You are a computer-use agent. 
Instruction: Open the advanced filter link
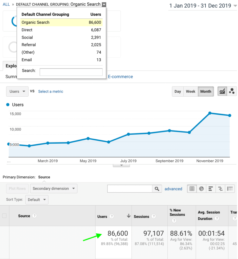(x=173, y=189)
